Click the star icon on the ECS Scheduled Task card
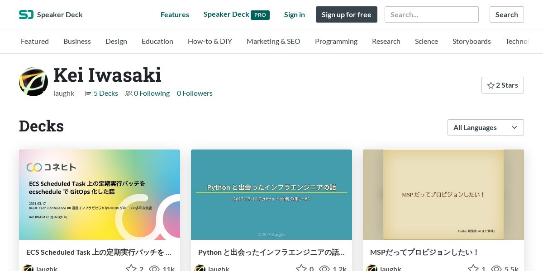 [x=131, y=269]
